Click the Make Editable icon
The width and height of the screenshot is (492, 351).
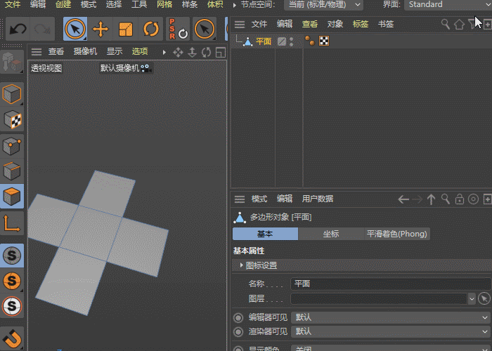coord(12,62)
